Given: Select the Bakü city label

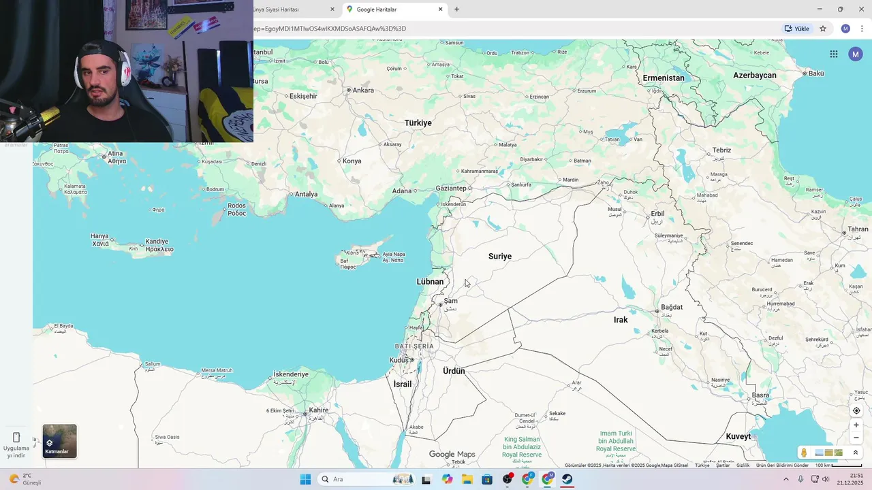Looking at the screenshot, I should tap(816, 73).
